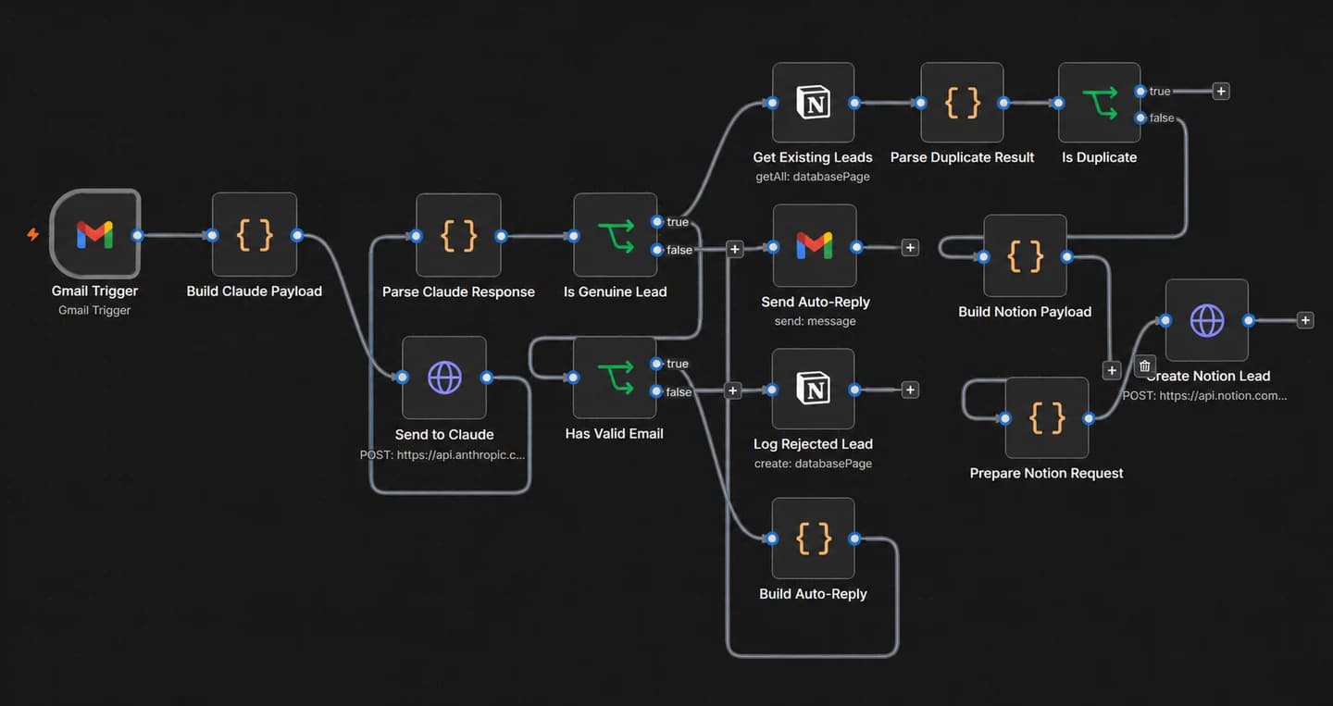The width and height of the screenshot is (1333, 706).
Task: Click the 'Build Auto-Reply' label
Action: coord(813,594)
